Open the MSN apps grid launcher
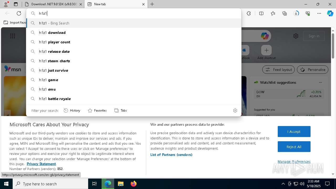Image resolution: width=336 pixels, height=189 pixels. 12,36
